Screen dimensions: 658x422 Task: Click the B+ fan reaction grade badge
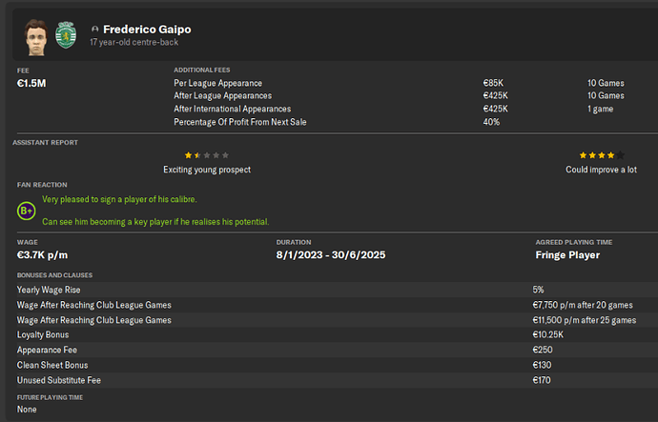tap(29, 210)
